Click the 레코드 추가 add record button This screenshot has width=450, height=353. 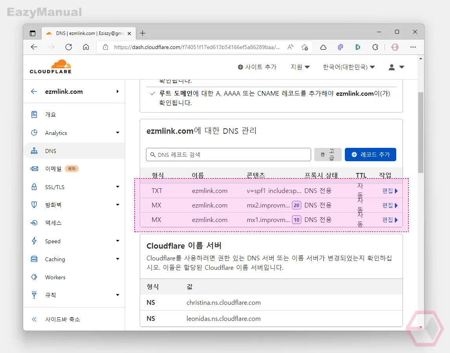click(370, 155)
